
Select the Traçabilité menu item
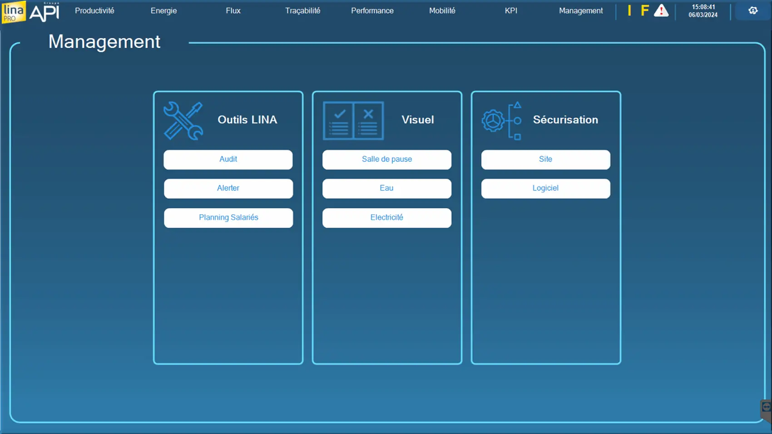(302, 11)
